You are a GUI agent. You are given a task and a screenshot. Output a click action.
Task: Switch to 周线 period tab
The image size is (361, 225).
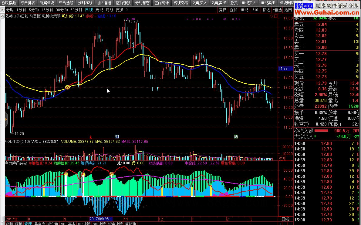99,10
